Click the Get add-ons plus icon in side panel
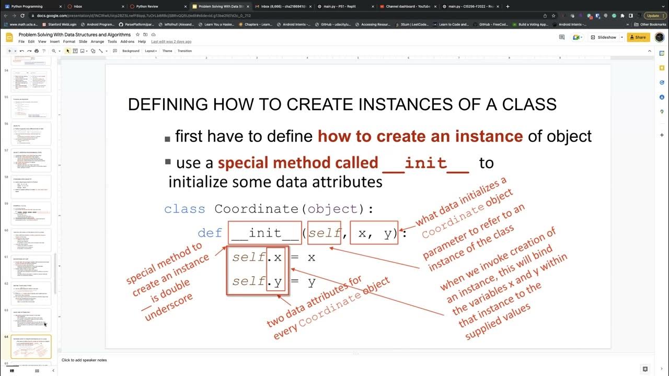Viewport: 669px width, 376px height. (662, 135)
